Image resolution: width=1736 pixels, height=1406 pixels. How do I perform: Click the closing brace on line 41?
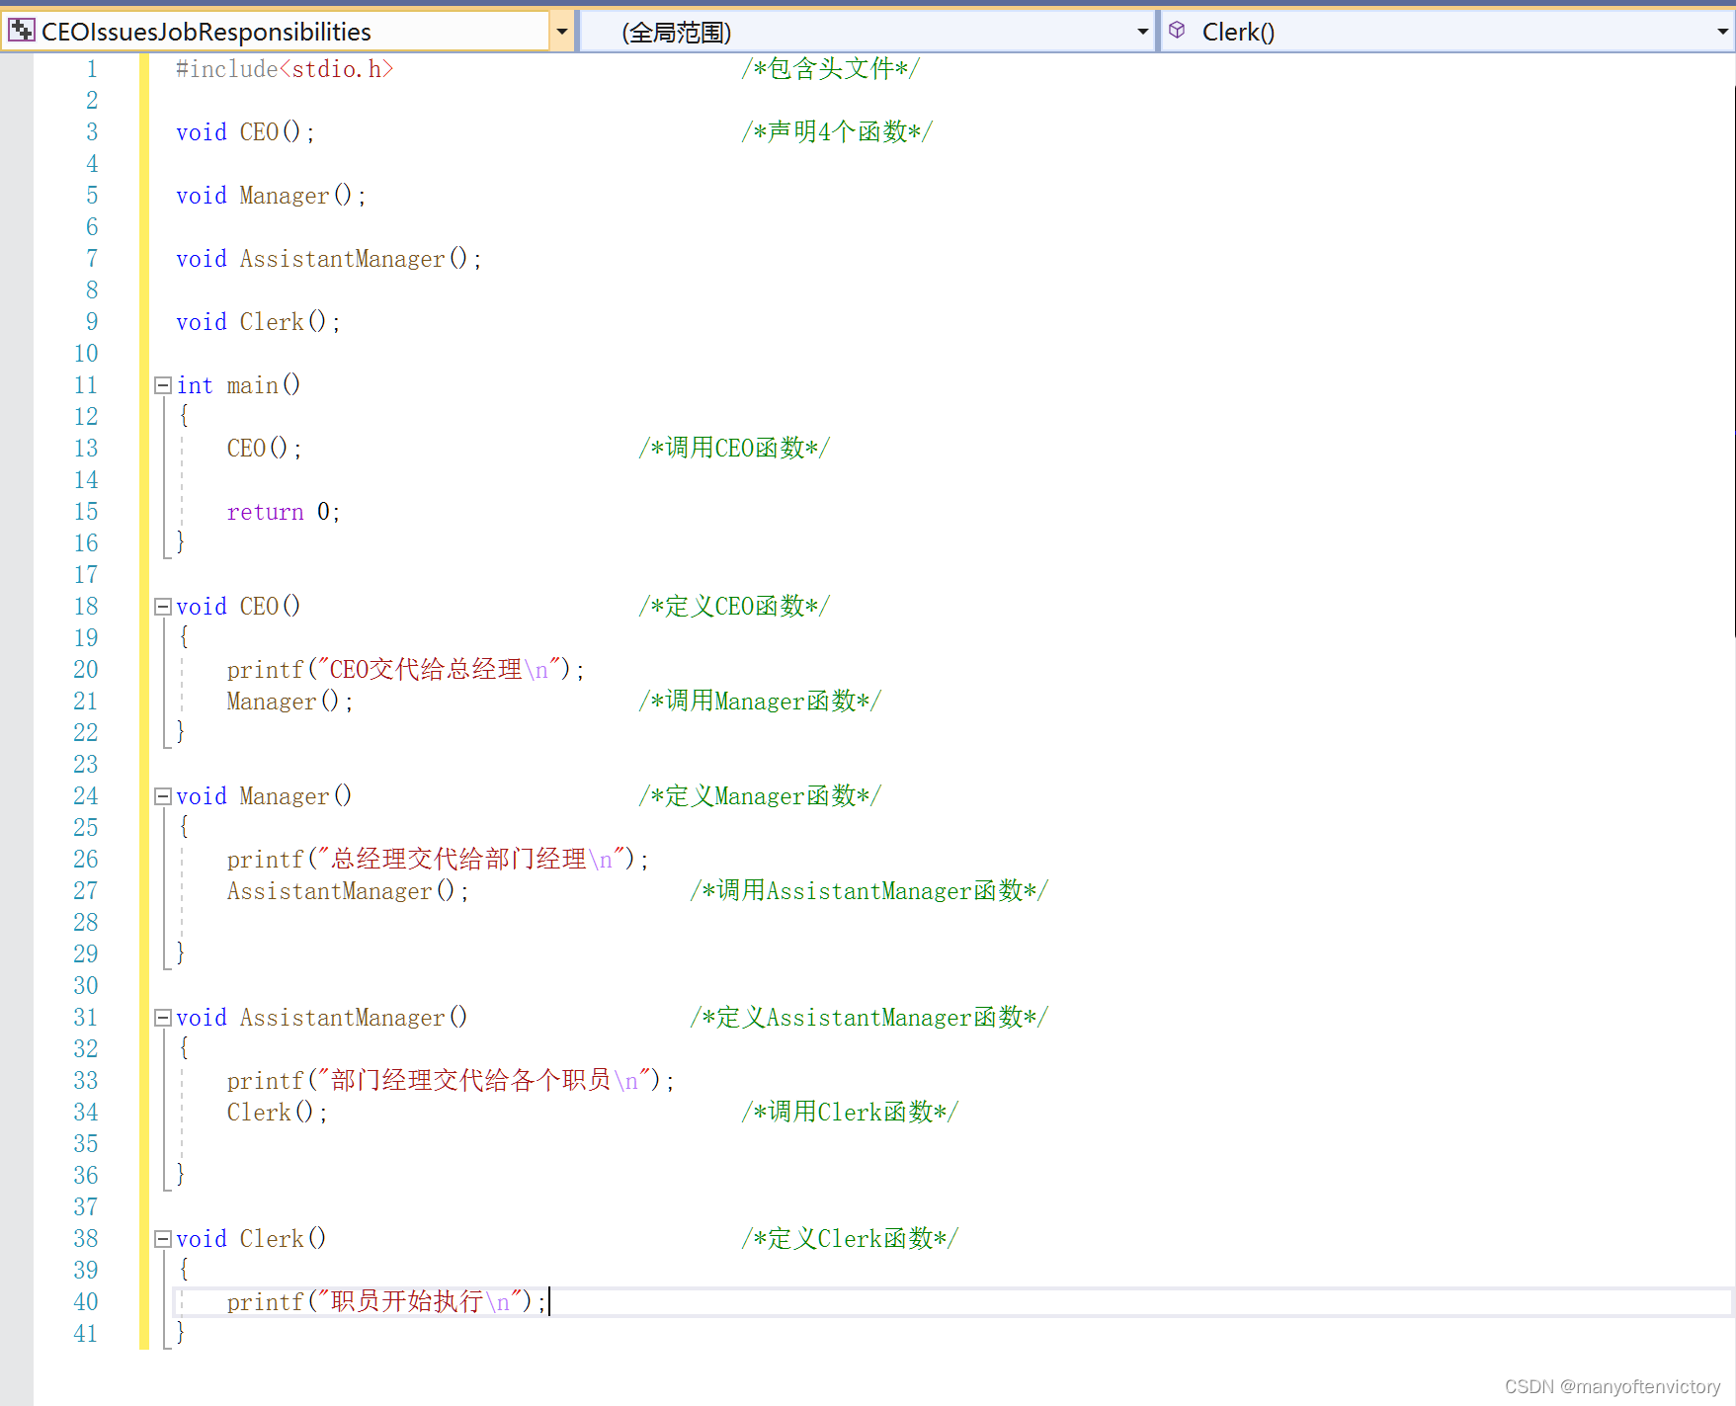pyautogui.click(x=181, y=1333)
